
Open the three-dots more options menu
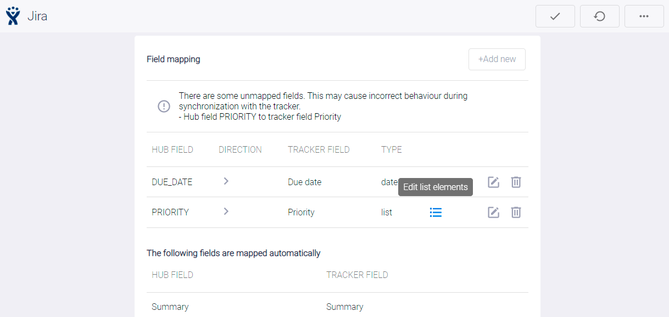pos(644,16)
